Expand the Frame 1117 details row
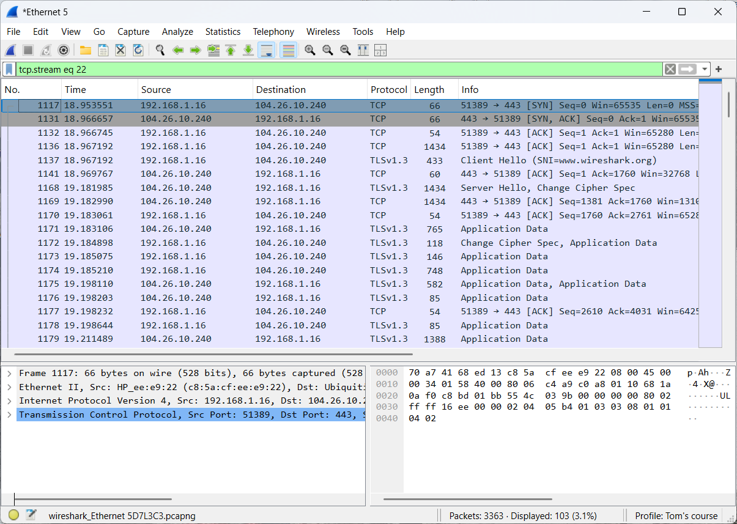The image size is (737, 524). [9, 373]
